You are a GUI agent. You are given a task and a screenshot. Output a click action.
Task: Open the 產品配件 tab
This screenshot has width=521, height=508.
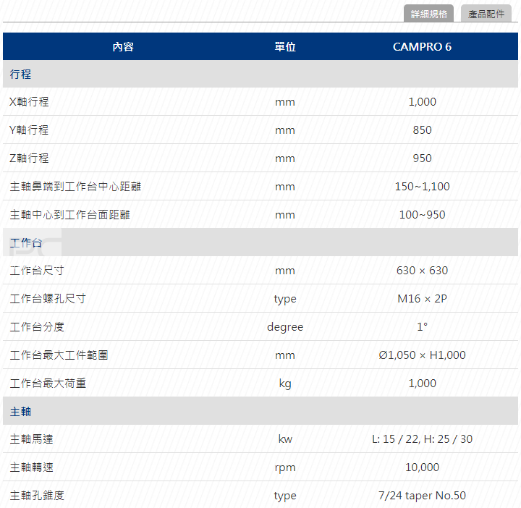(486, 14)
